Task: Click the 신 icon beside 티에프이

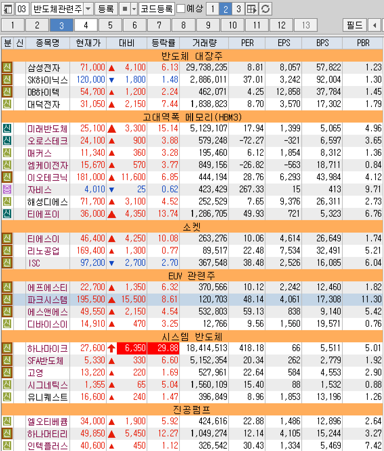Action: point(7,214)
